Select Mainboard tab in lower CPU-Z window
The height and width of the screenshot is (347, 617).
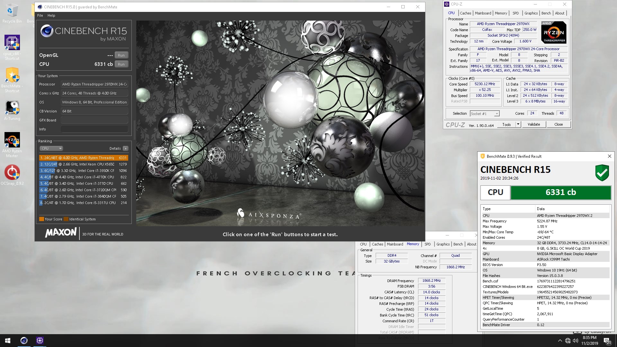(395, 244)
